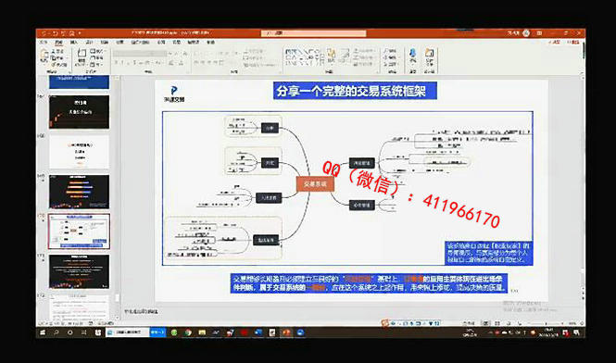Select the dark slide thumbnail with bar chart
616x363 pixels.
[79, 192]
